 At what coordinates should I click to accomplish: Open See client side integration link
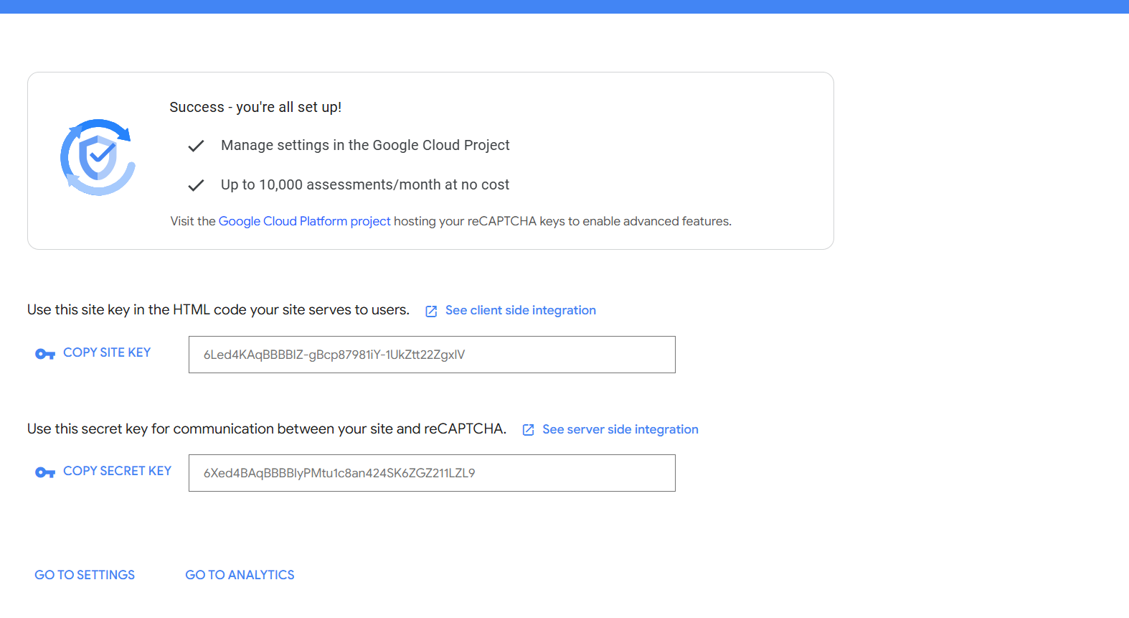point(521,310)
